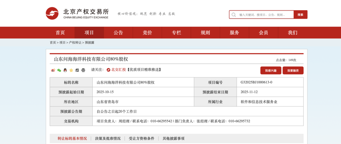This screenshot has width=341, height=144.
Task: Print the page using printer icon
Action: (x=83, y=70)
